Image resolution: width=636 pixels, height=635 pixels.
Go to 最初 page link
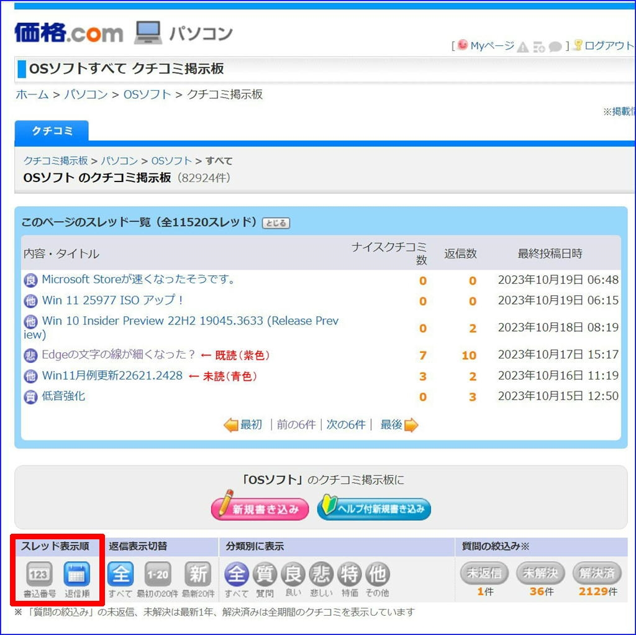click(x=251, y=425)
